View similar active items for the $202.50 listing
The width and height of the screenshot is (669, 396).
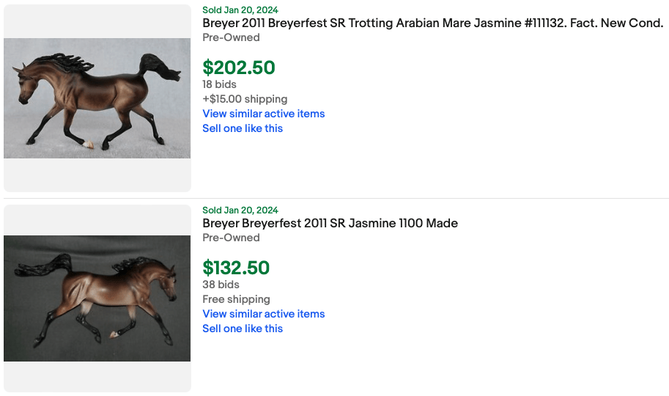pyautogui.click(x=263, y=114)
